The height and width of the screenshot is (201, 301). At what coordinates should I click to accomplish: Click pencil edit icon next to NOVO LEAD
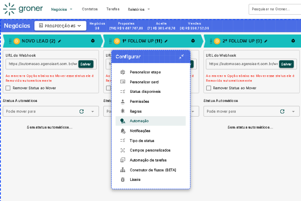click(x=60, y=41)
